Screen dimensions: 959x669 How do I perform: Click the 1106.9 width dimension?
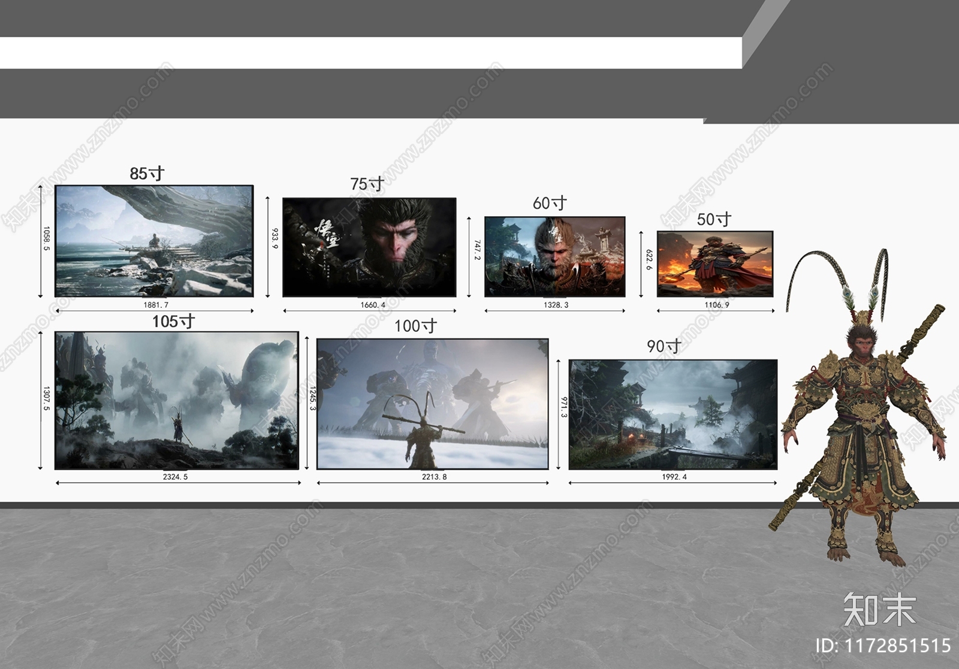(717, 305)
